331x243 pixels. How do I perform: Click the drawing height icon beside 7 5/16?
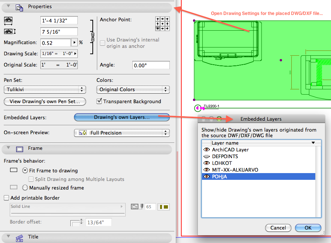point(8,31)
